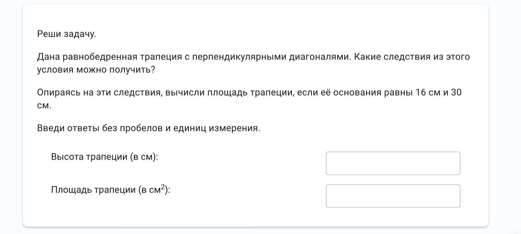This screenshot has height=234, width=521.
Task: Focus the trapezoid area input field
Action: click(393, 196)
